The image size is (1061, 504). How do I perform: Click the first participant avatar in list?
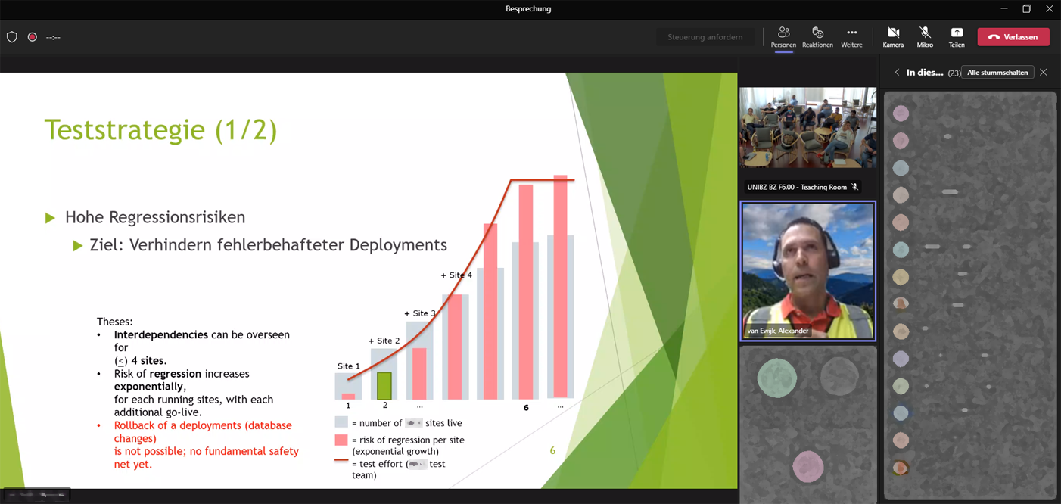[x=901, y=114]
